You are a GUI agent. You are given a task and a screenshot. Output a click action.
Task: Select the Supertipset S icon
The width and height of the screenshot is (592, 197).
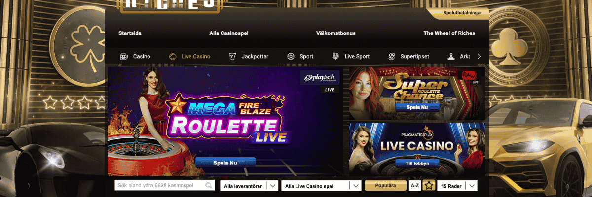(x=392, y=56)
